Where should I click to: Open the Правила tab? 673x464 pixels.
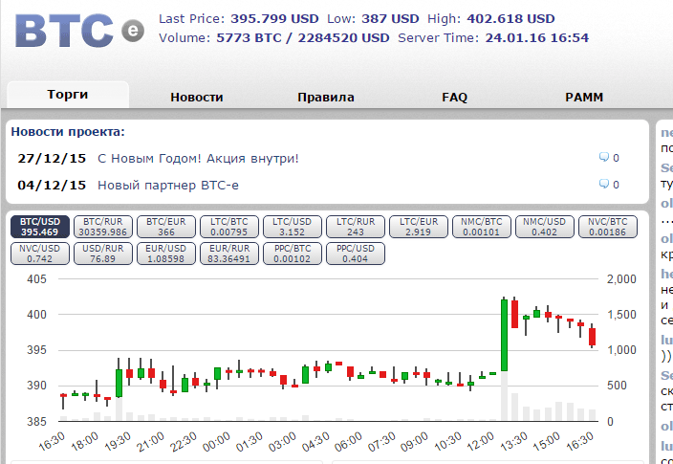point(326,97)
